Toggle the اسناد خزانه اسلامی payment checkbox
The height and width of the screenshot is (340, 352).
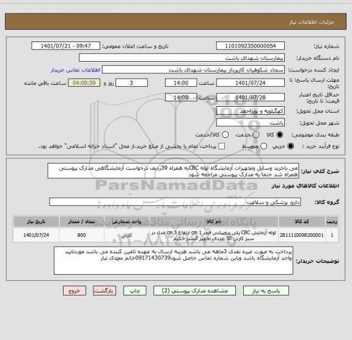(x=222, y=146)
